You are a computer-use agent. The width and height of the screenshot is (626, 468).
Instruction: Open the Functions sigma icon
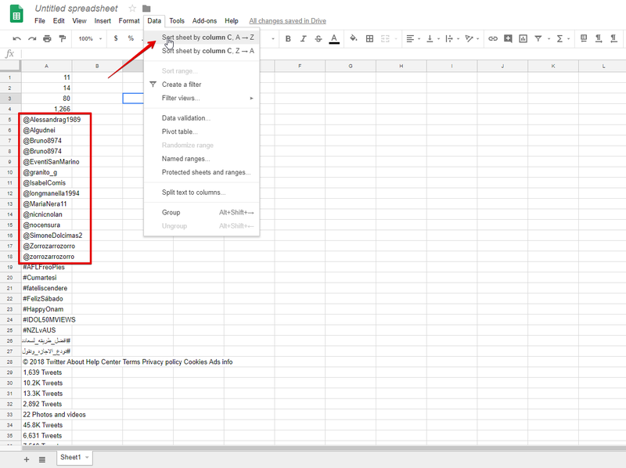(560, 39)
